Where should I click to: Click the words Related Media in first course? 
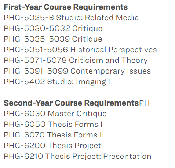112,18
